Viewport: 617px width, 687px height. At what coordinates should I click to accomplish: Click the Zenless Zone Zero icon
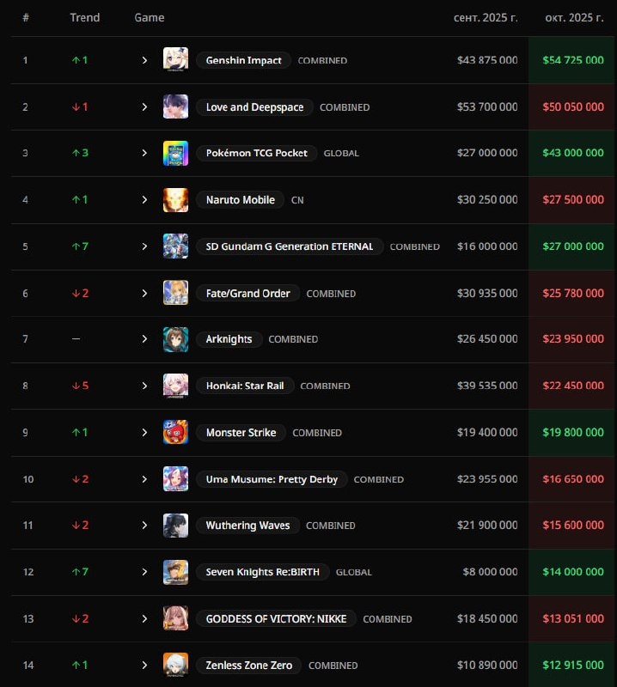tap(175, 665)
